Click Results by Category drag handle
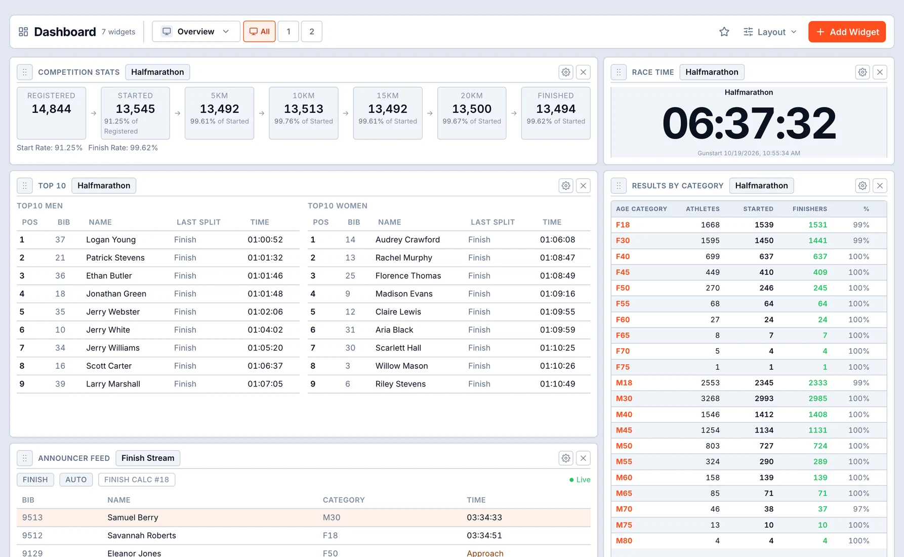Image resolution: width=904 pixels, height=557 pixels. [619, 186]
